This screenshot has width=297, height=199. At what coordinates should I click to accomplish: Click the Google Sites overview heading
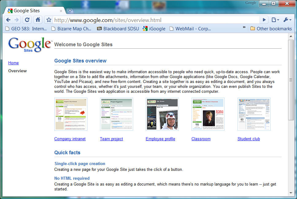click(80, 61)
